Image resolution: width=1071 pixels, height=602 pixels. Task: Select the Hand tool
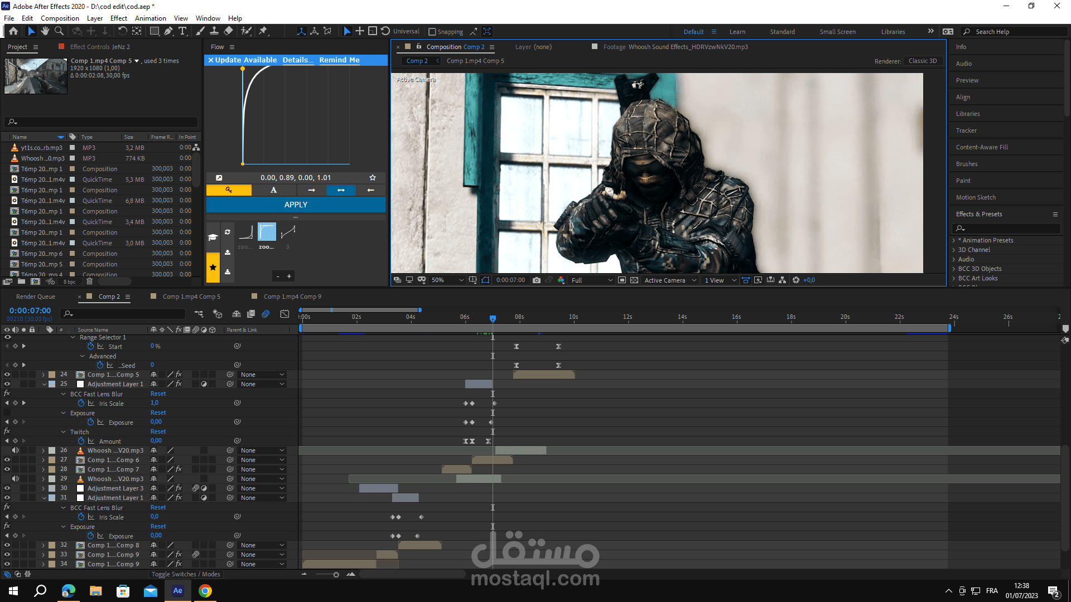[x=45, y=31]
